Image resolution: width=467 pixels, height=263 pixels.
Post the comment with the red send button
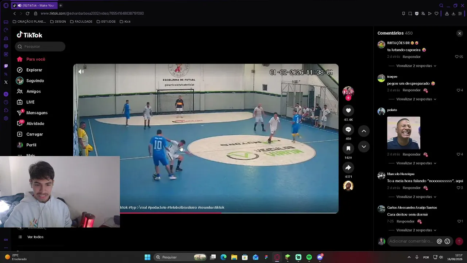tap(459, 241)
